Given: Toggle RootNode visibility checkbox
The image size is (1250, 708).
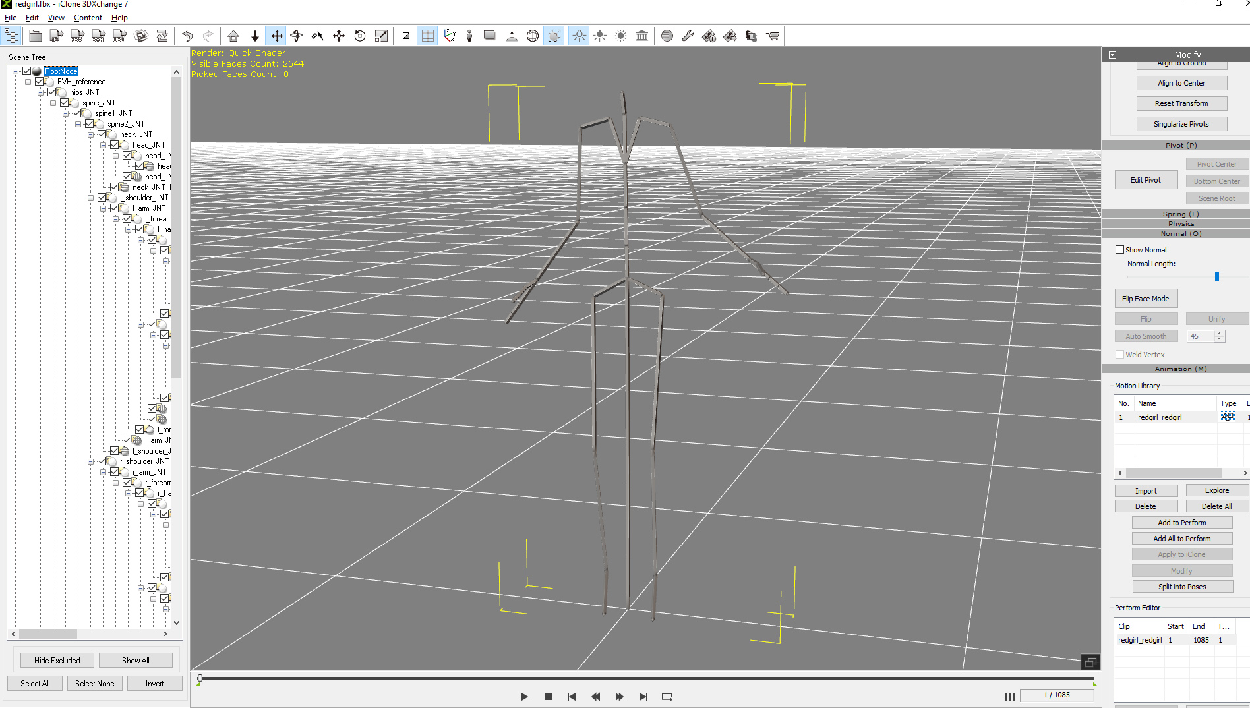Looking at the screenshot, I should click(27, 71).
